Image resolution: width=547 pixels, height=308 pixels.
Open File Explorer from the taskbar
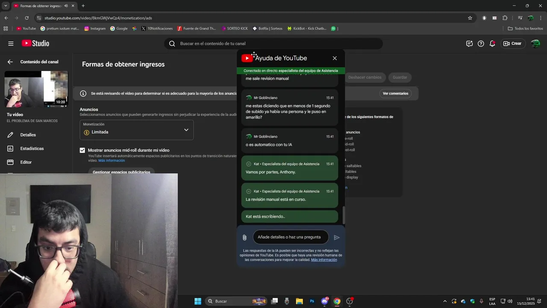[x=299, y=301]
